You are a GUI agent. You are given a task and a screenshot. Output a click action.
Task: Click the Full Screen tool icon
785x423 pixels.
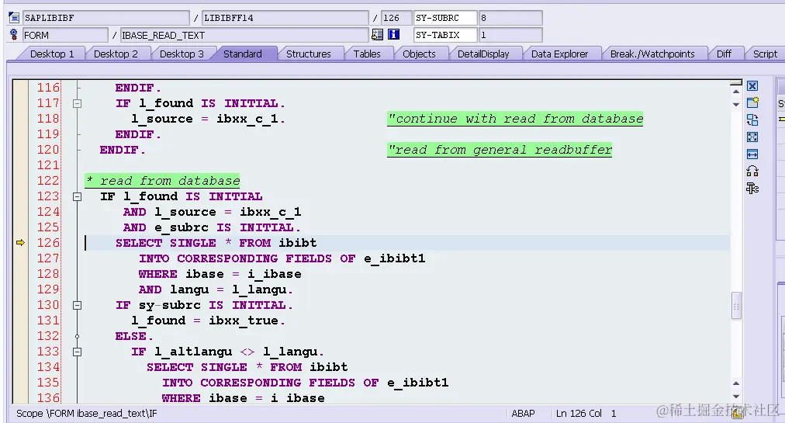752,137
